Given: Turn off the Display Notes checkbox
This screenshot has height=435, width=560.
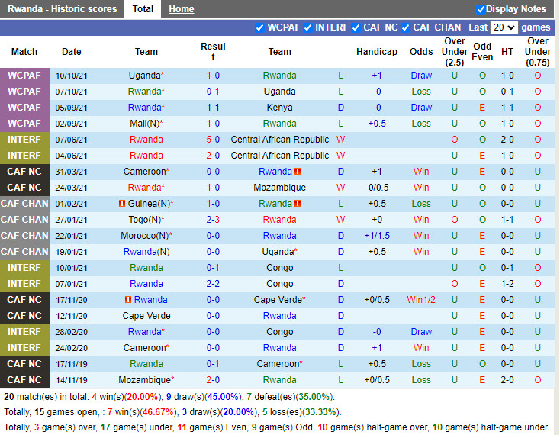Looking at the screenshot, I should [x=481, y=9].
